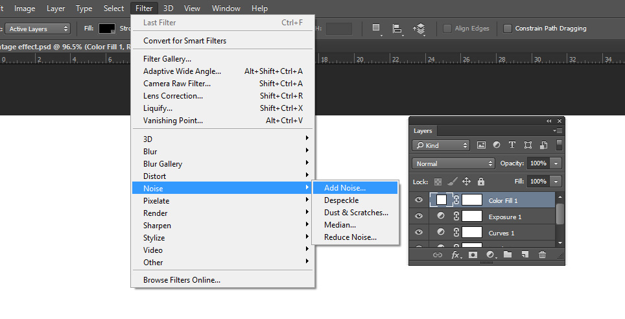Open Camera Raw Filter

[x=223, y=84]
